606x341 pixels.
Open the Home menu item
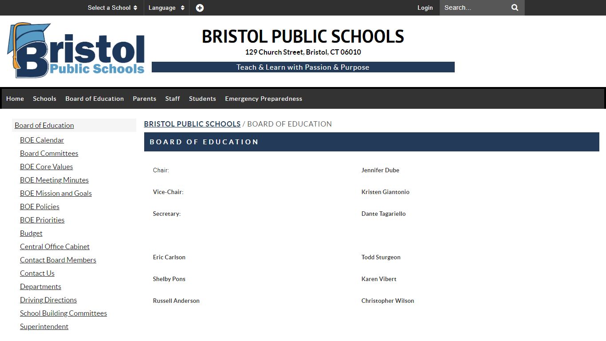15,99
